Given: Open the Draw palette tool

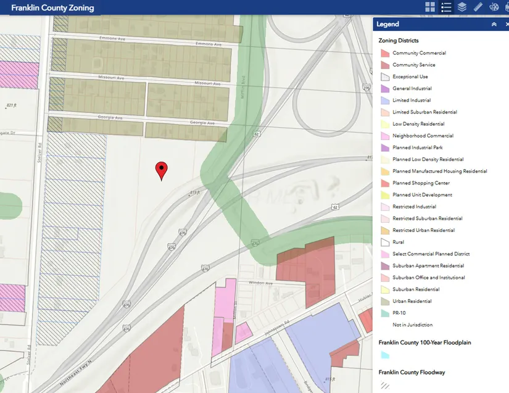Looking at the screenshot, I should point(494,7).
